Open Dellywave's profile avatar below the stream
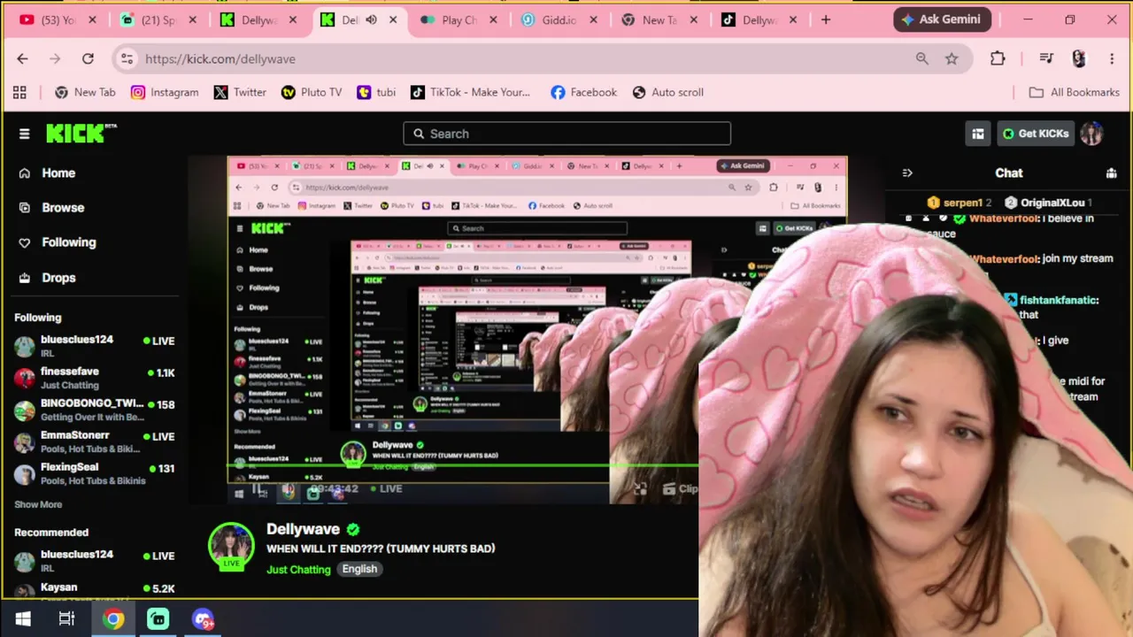 click(x=231, y=545)
